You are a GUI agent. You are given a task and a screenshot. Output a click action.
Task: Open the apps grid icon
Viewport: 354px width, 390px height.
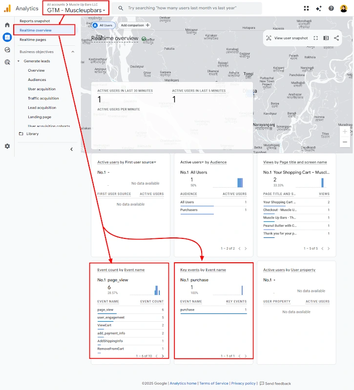[307, 8]
